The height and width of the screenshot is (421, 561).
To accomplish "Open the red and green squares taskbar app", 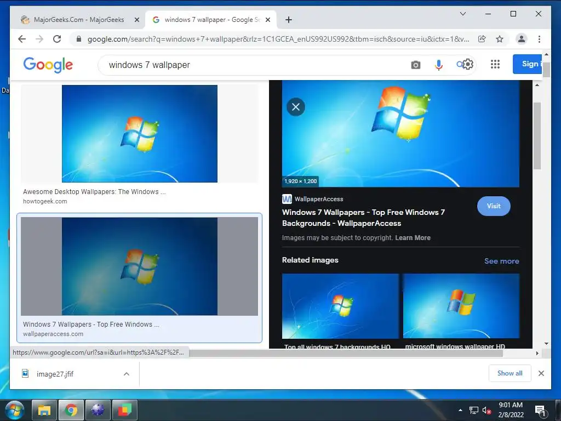I will tap(125, 410).
